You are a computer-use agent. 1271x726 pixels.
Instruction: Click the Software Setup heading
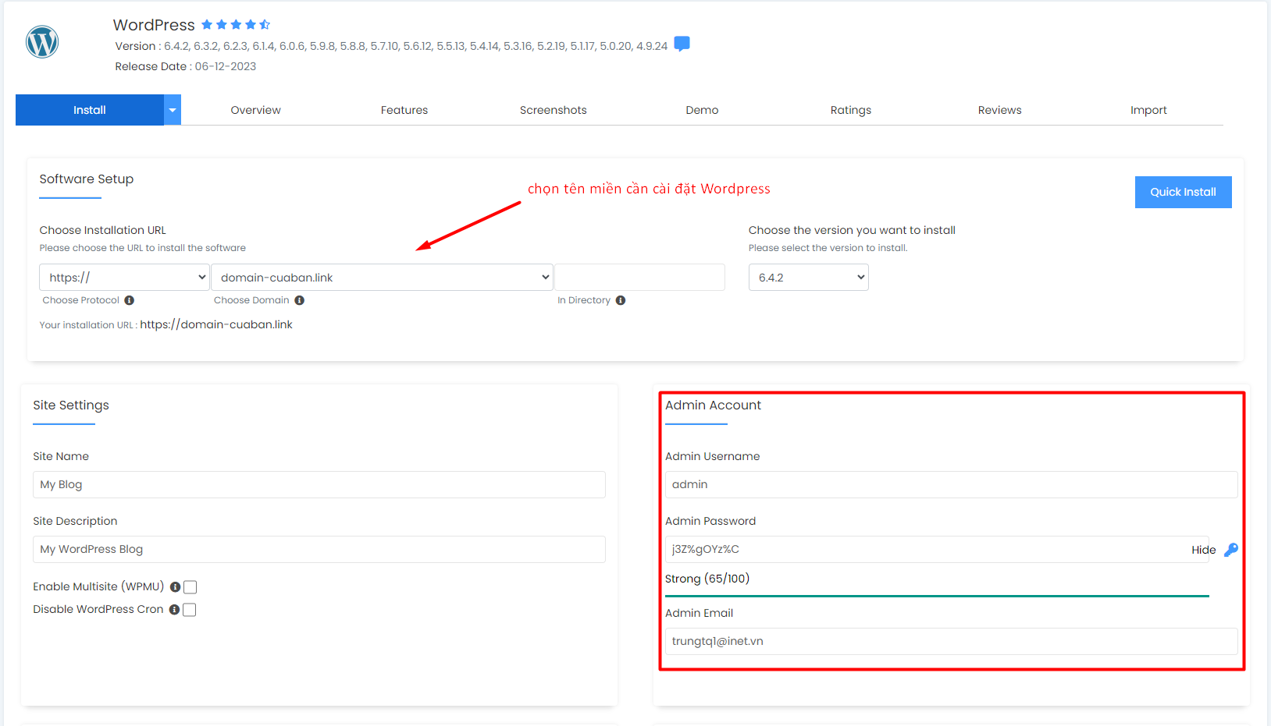pos(87,179)
